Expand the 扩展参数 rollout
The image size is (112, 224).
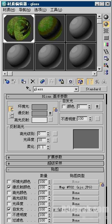(55, 157)
